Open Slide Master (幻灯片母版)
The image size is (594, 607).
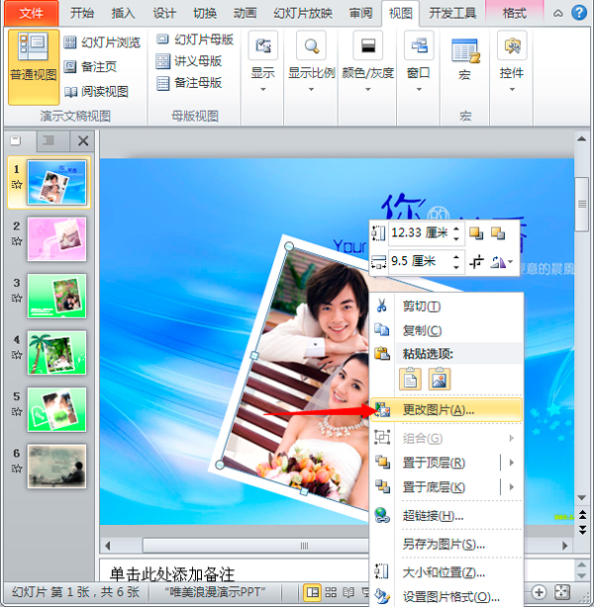click(x=195, y=40)
